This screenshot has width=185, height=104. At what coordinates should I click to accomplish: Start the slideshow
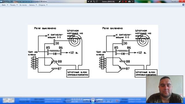pos(93,101)
